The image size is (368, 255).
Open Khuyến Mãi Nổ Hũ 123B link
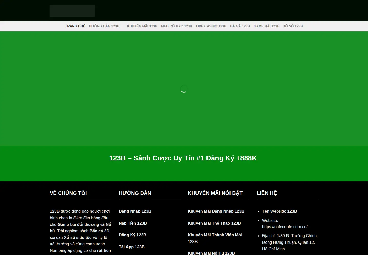[x=211, y=253]
